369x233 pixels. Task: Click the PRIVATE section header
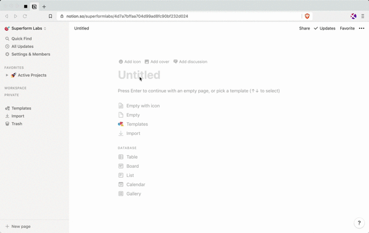(x=12, y=95)
